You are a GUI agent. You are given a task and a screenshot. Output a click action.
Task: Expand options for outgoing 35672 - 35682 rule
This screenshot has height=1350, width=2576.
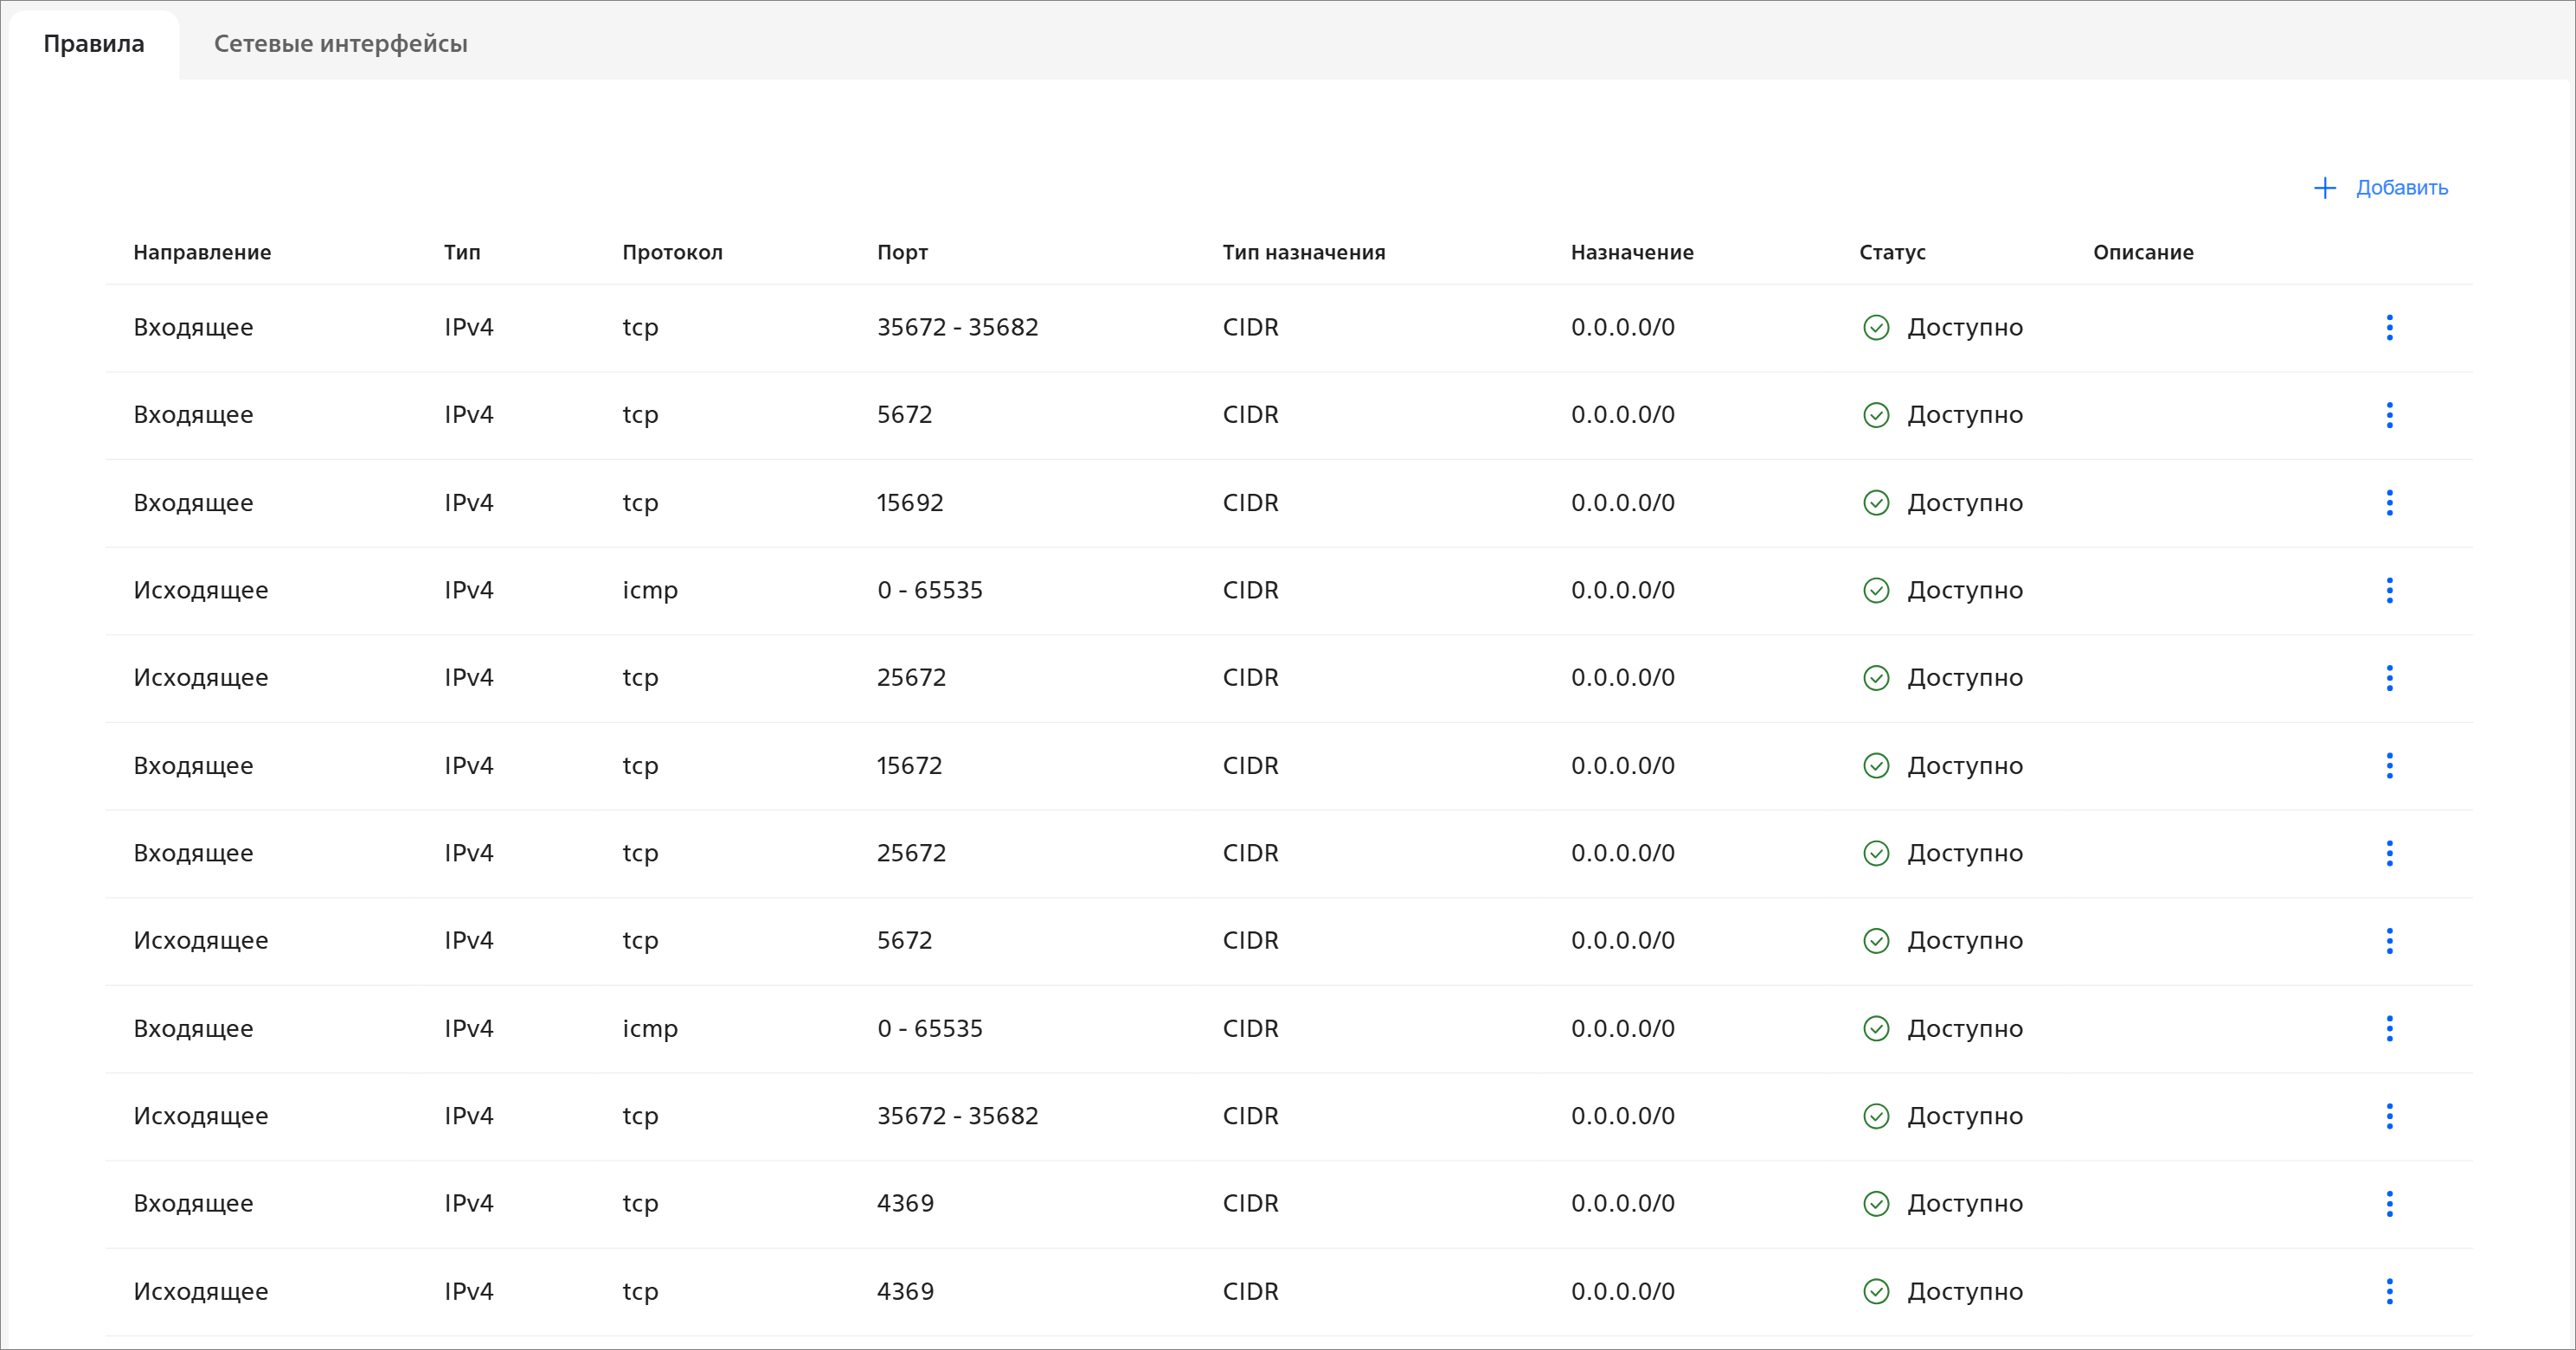click(2389, 1116)
